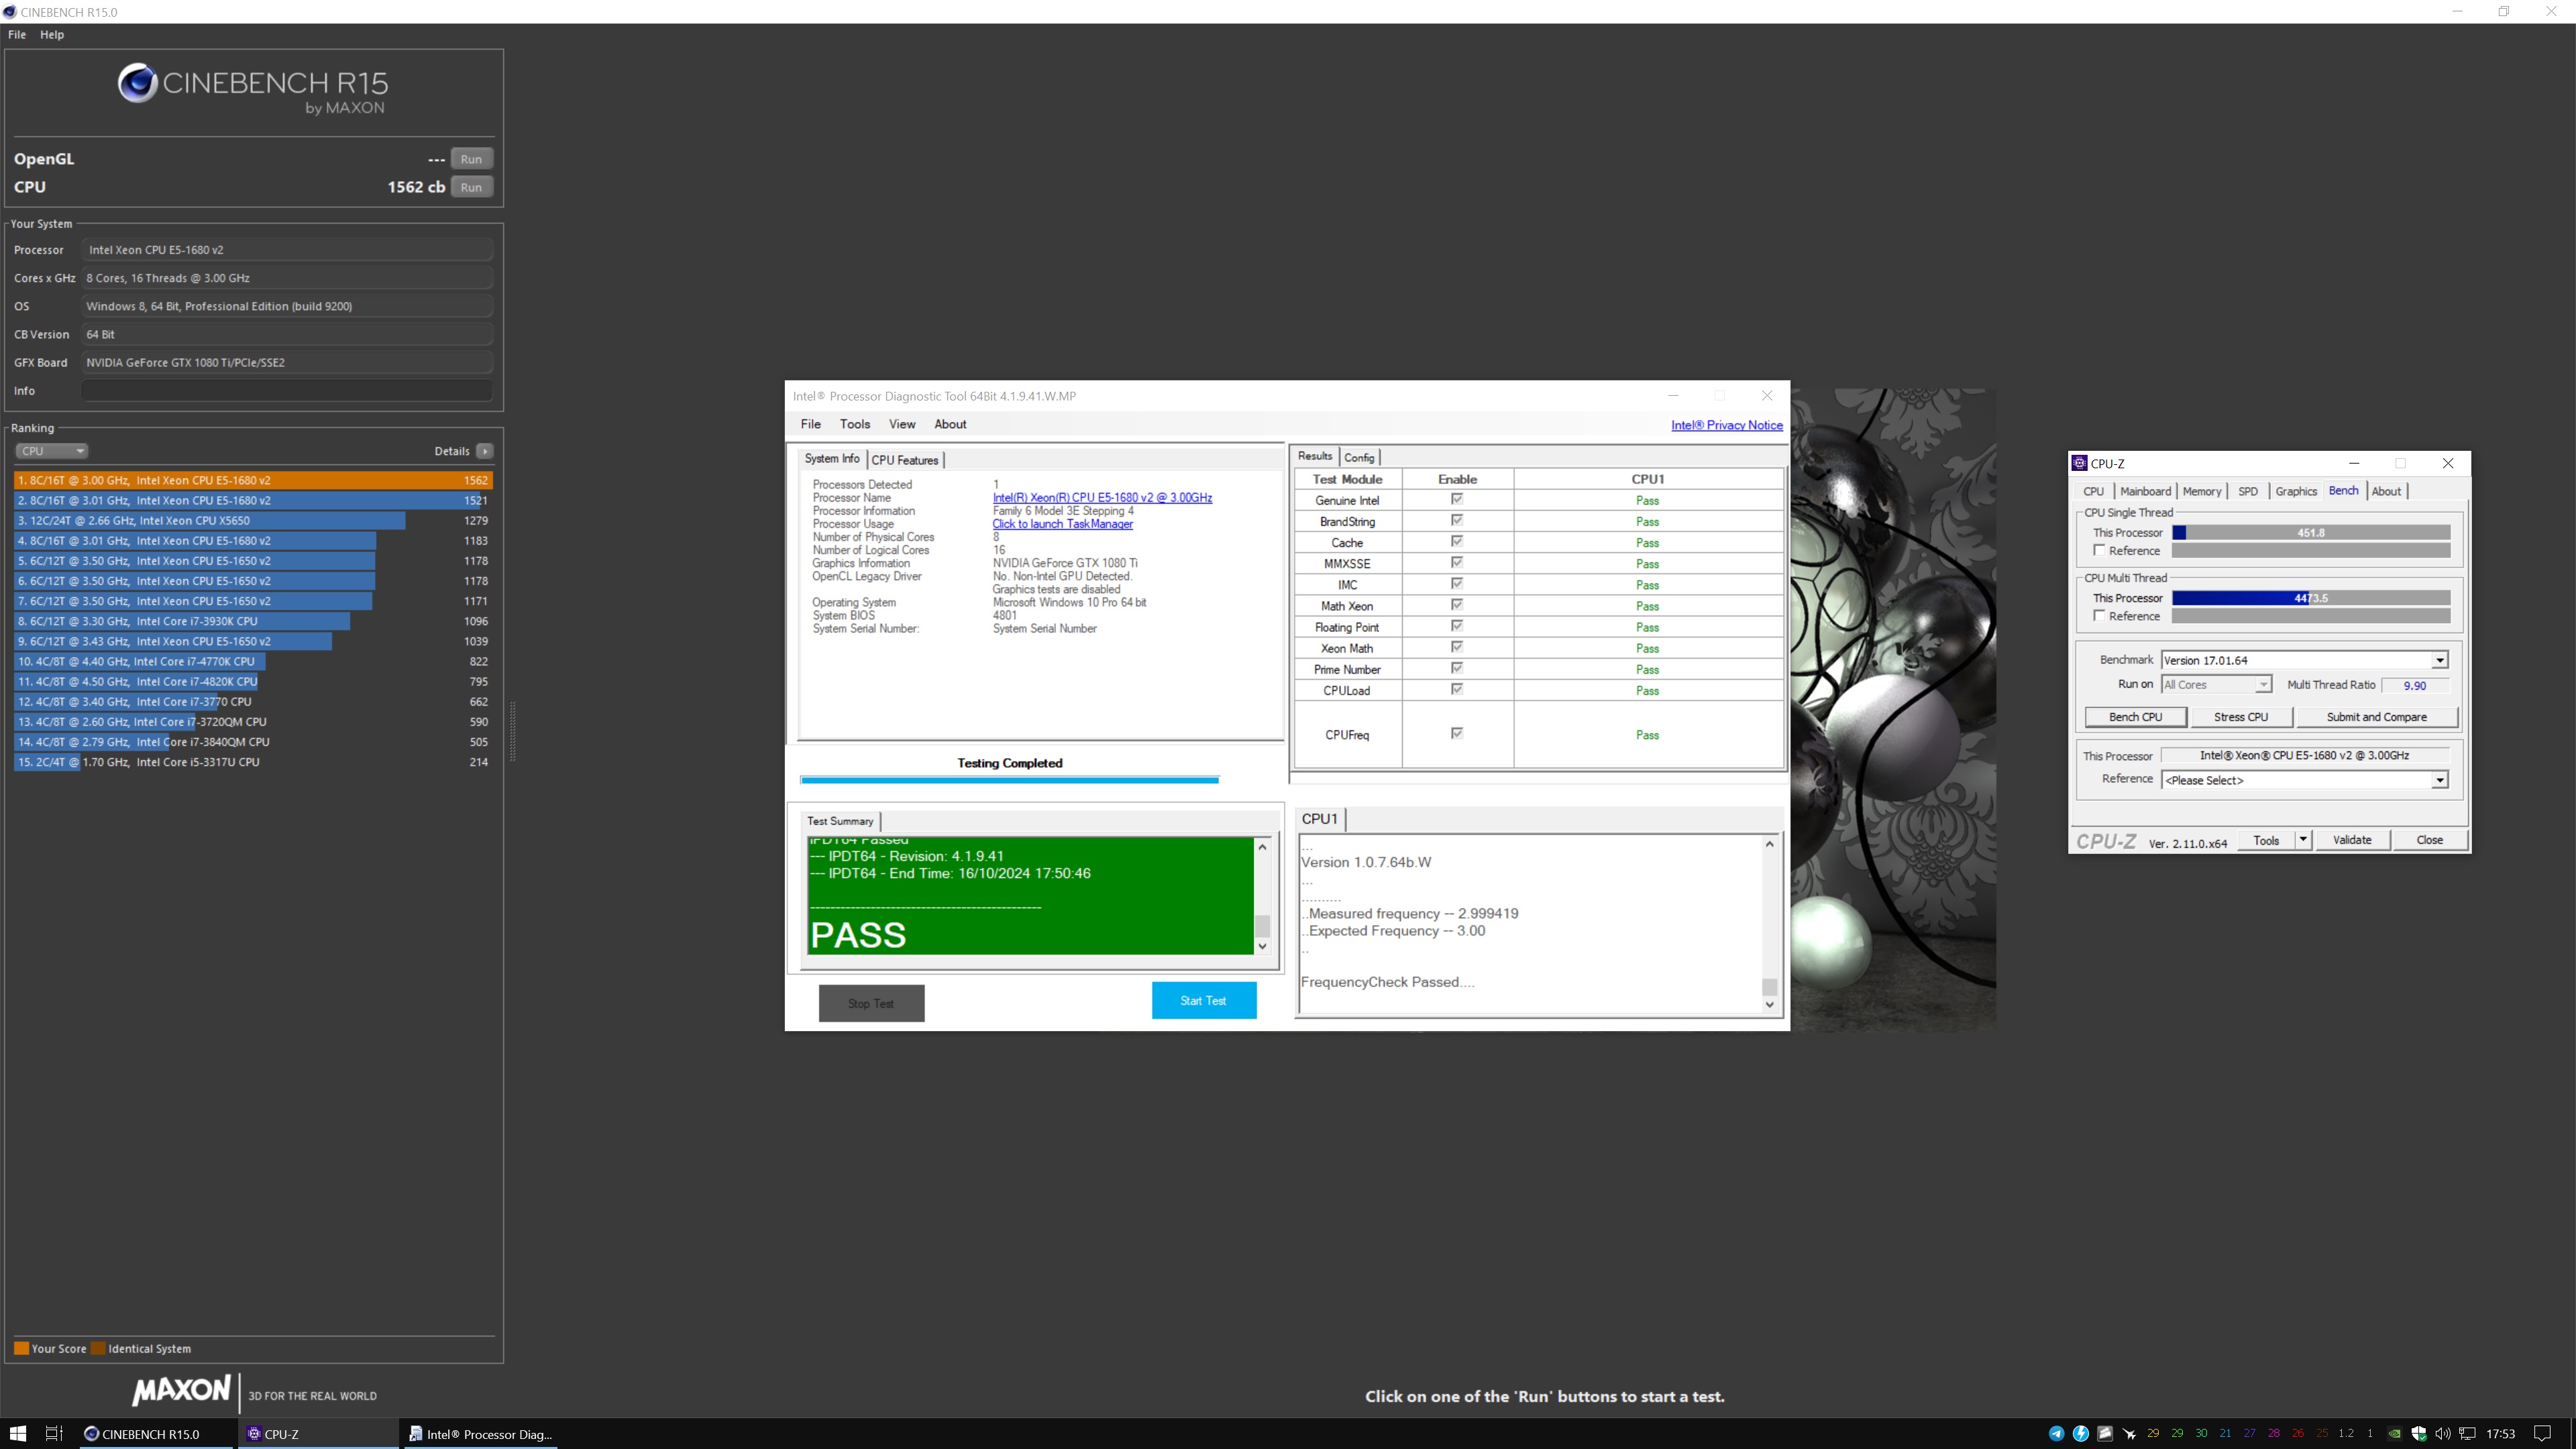This screenshot has height=1449, width=2576.
Task: Click the Cinebench Info input field
Action: tap(287, 391)
